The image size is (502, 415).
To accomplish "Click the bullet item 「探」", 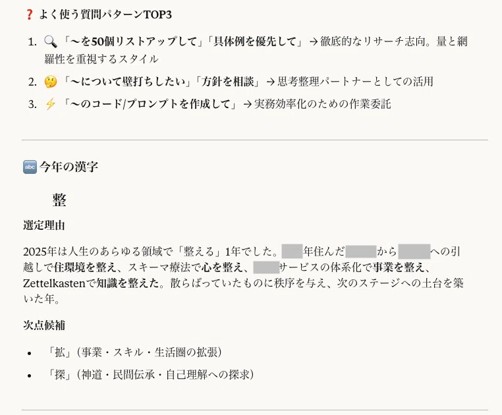I will point(150,375).
